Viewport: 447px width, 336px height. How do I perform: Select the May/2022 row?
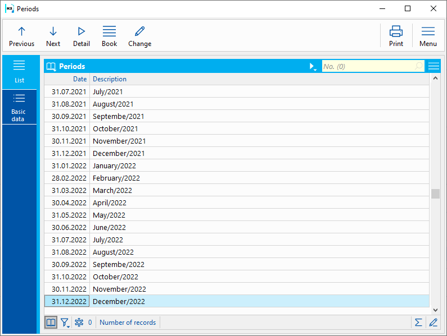click(x=237, y=215)
